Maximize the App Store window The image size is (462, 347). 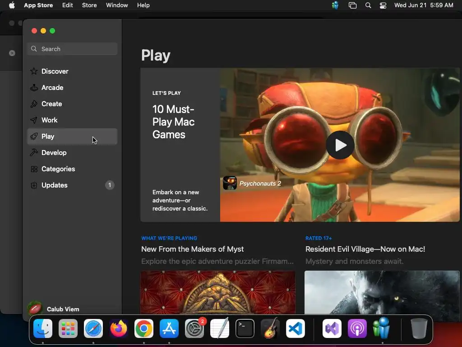pos(52,31)
